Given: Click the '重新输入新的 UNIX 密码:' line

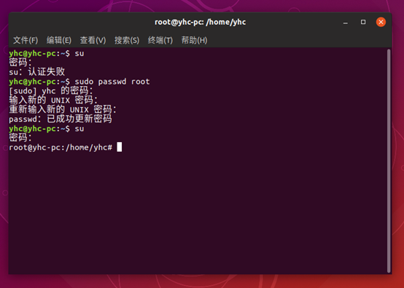Looking at the screenshot, I should (63, 110).
